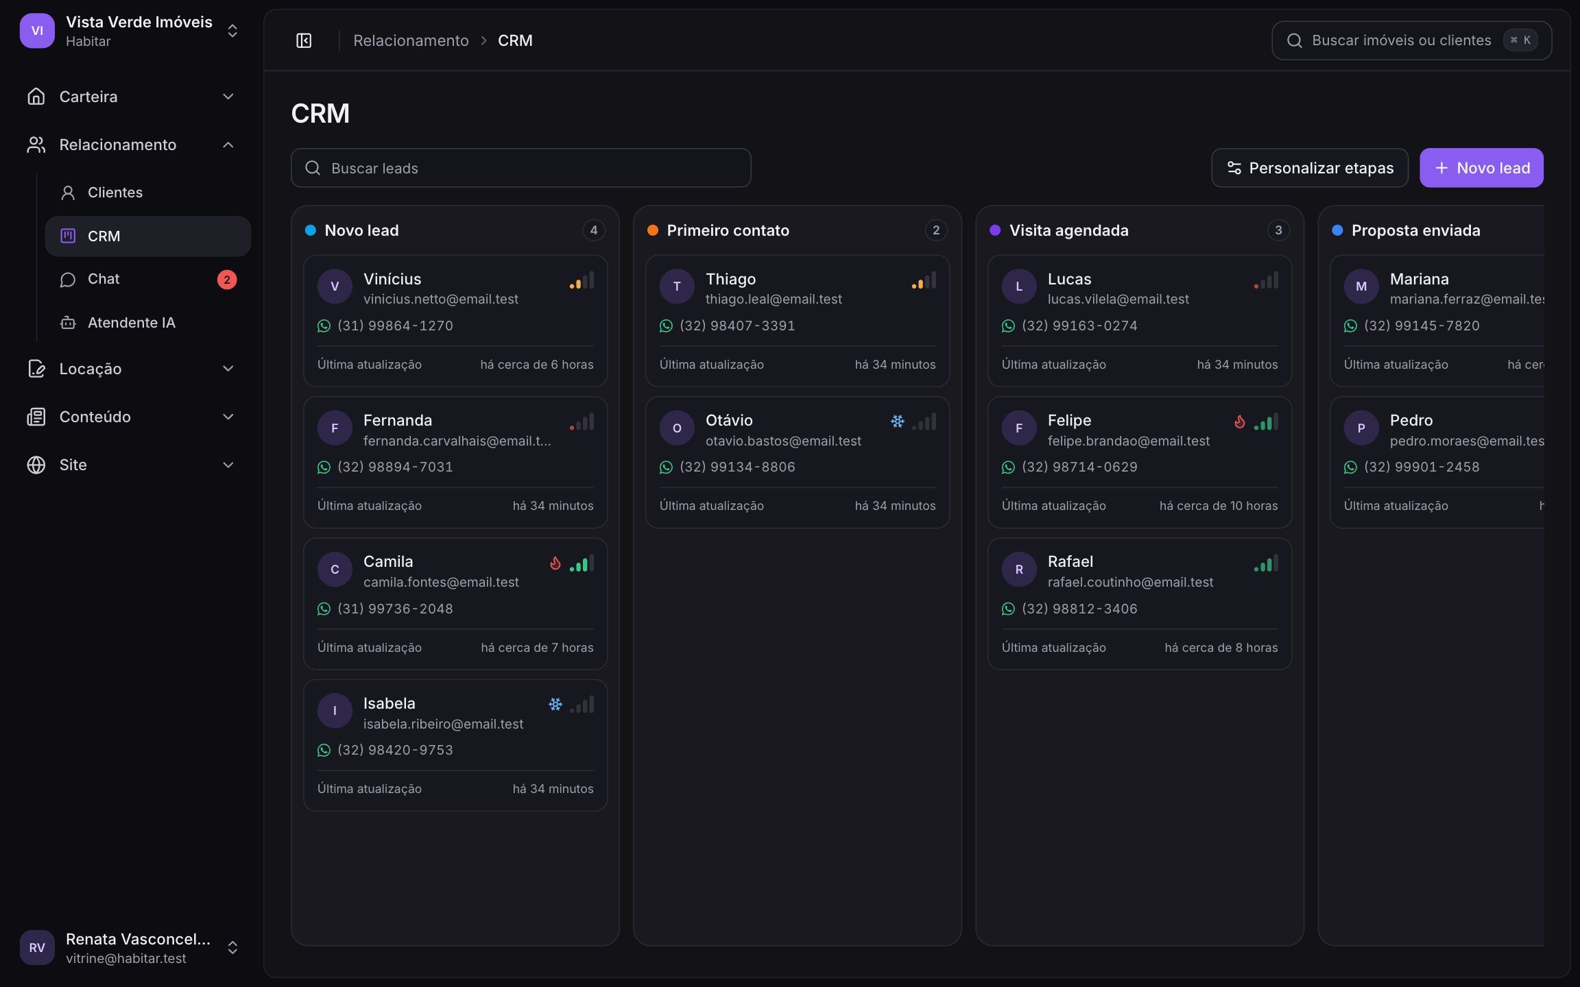Click Visita agendada count badge 3
This screenshot has width=1580, height=987.
[x=1278, y=230]
